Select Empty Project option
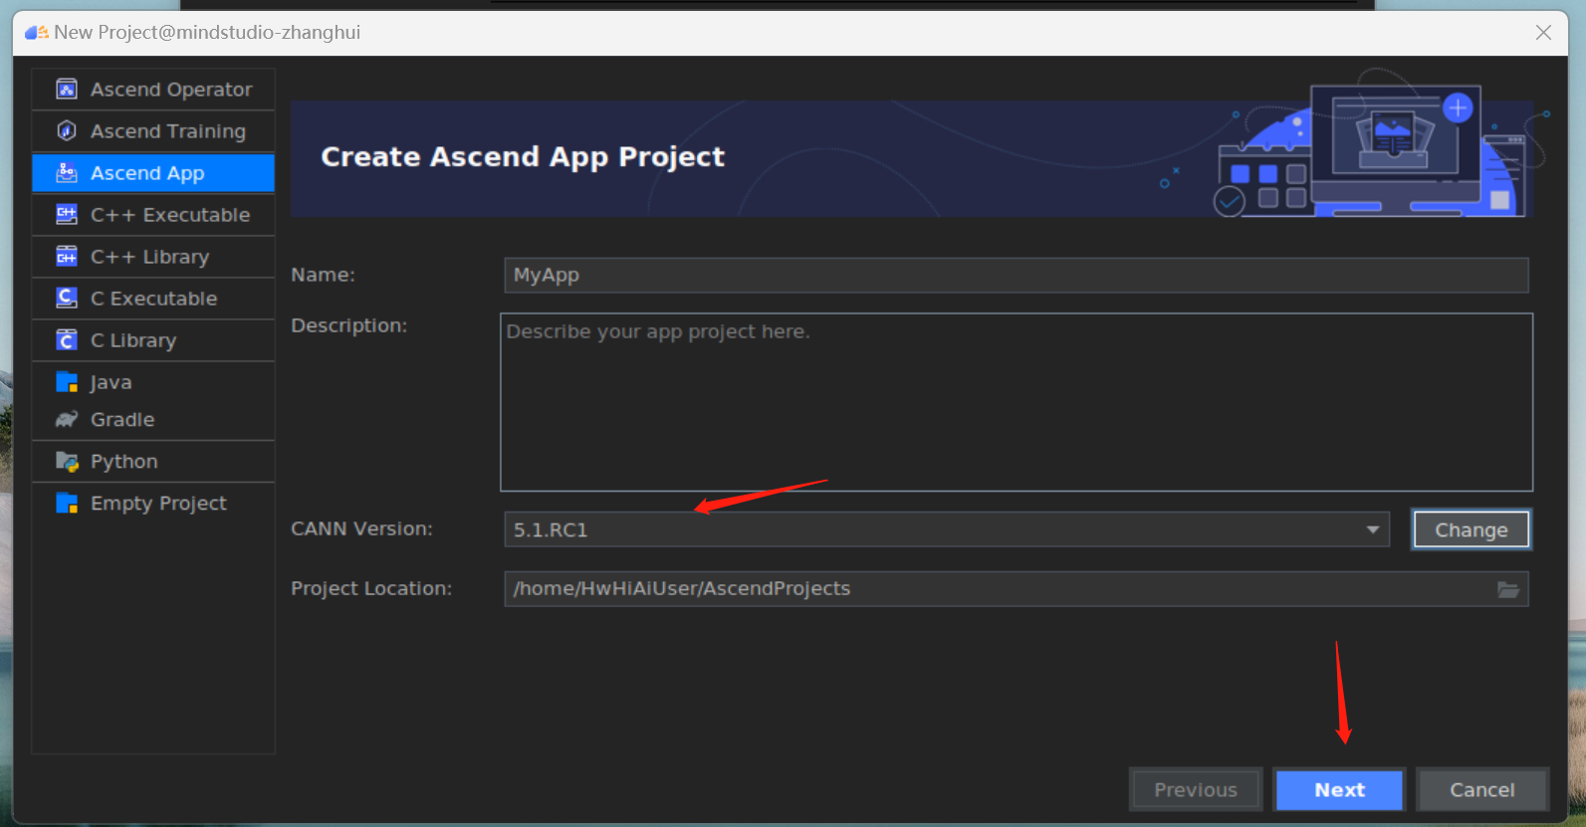The height and width of the screenshot is (827, 1586). [x=158, y=504]
